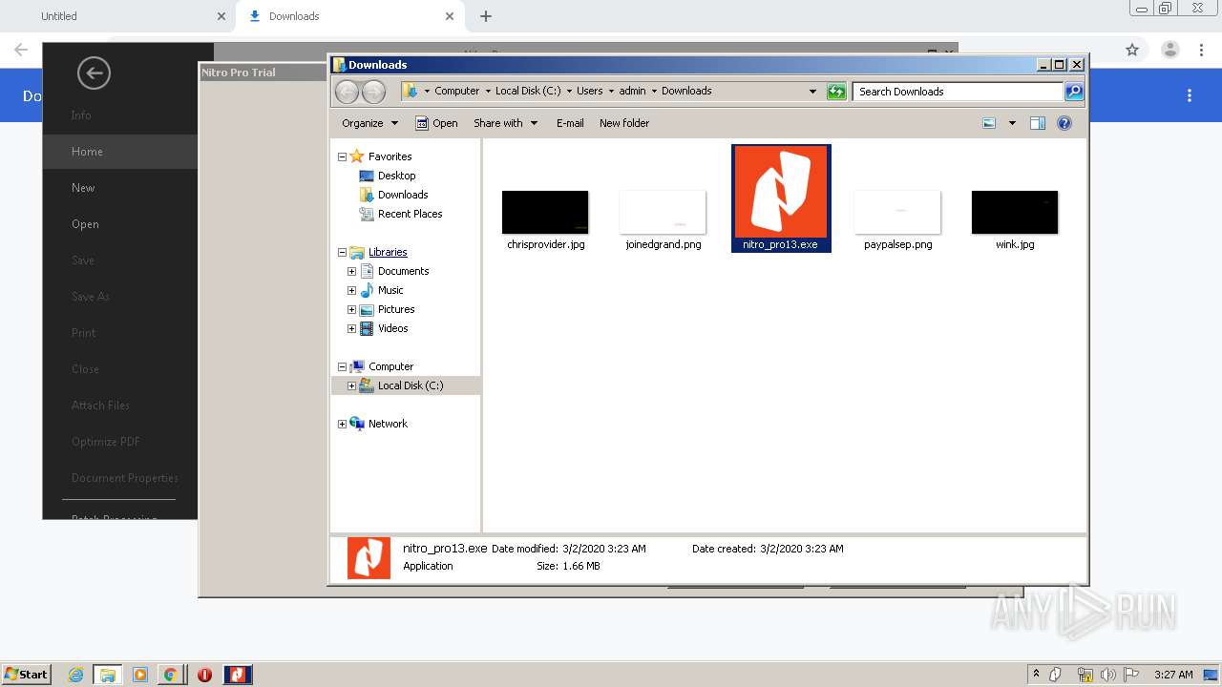The height and width of the screenshot is (687, 1222).
Task: Switch to the Untitled browser tab
Action: point(116,16)
